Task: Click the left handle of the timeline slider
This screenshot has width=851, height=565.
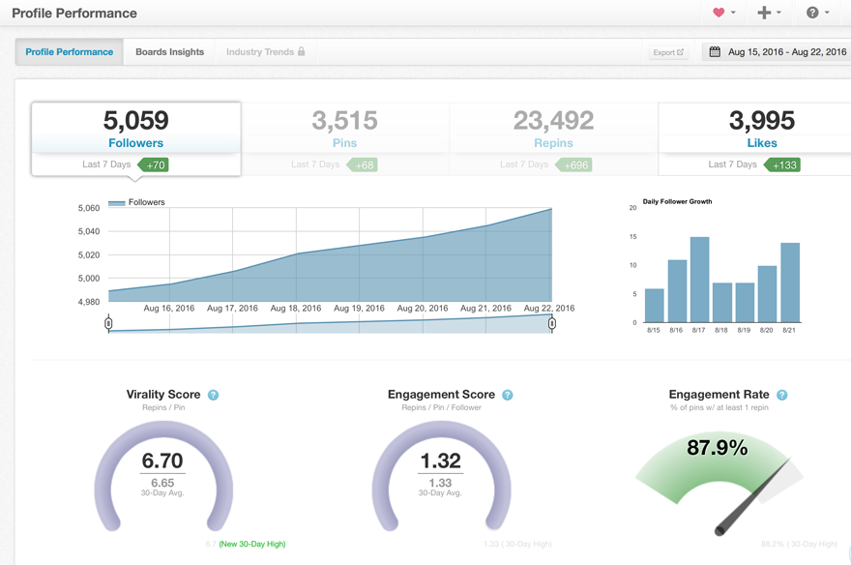Action: (108, 323)
